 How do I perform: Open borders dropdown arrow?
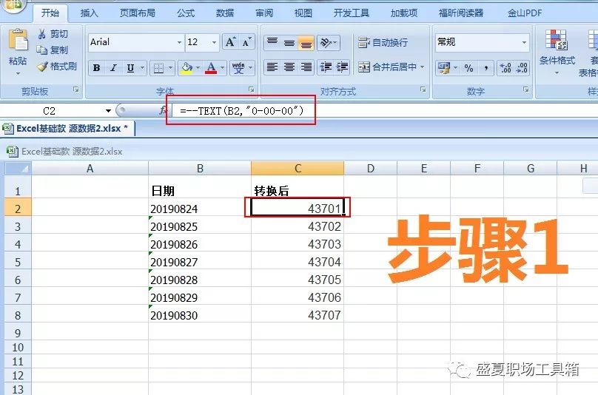point(170,68)
